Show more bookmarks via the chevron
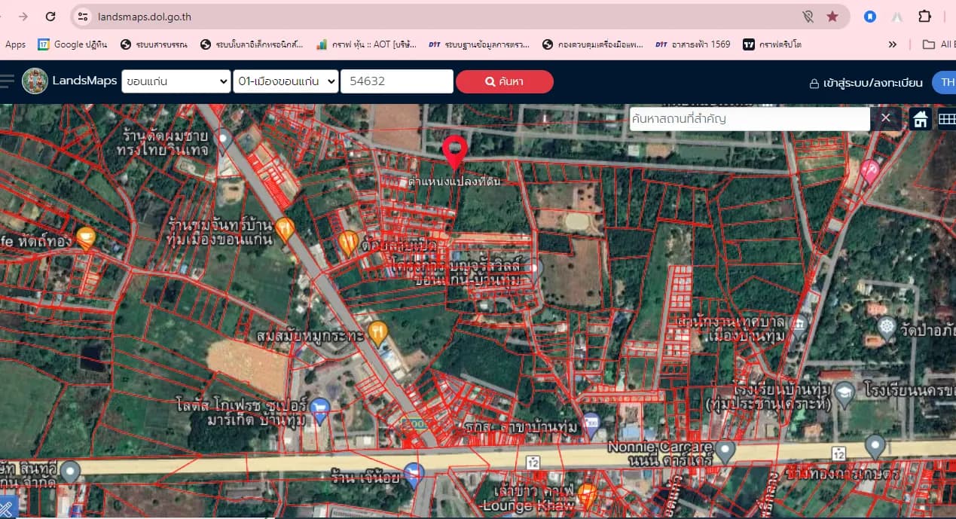956x519 pixels. click(893, 44)
